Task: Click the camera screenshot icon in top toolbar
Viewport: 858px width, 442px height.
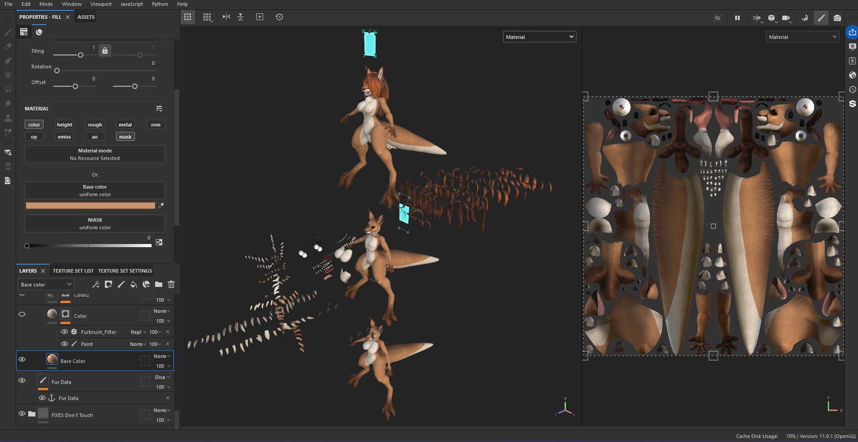Action: tap(837, 18)
